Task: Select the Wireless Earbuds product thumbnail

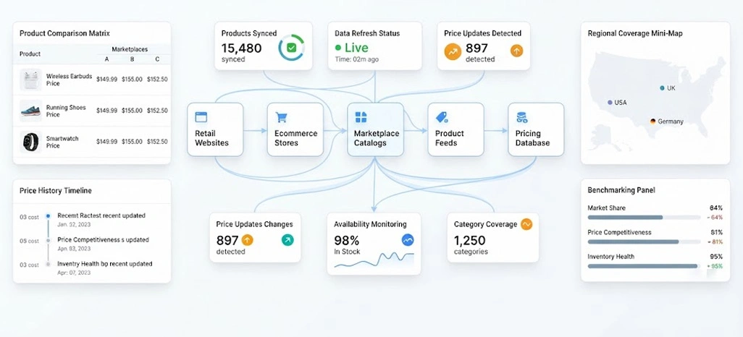Action: click(x=31, y=80)
